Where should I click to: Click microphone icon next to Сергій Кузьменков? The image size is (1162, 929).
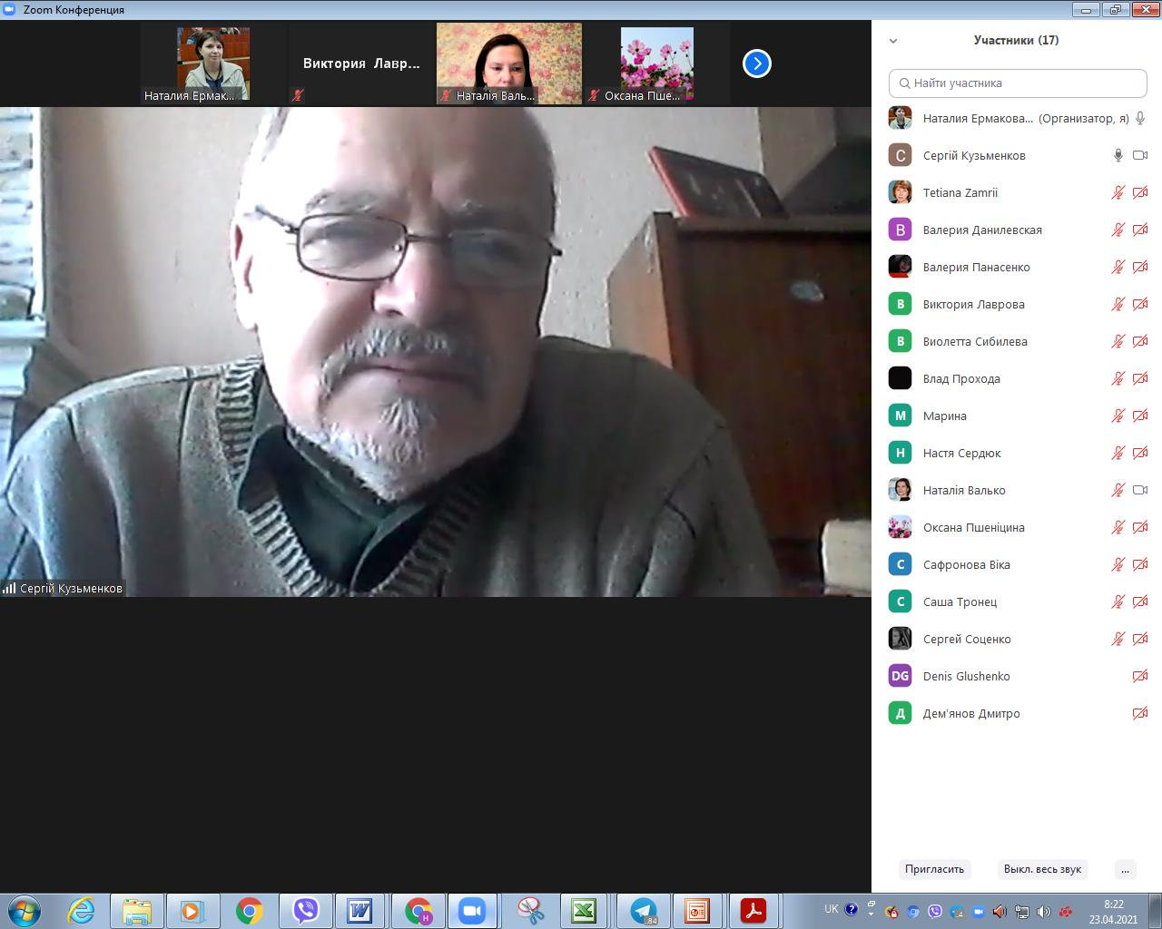(x=1118, y=155)
